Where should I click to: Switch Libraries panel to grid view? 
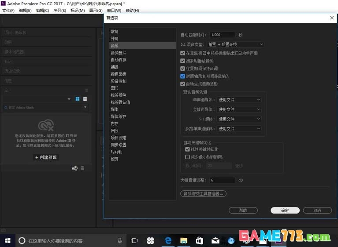point(78,99)
